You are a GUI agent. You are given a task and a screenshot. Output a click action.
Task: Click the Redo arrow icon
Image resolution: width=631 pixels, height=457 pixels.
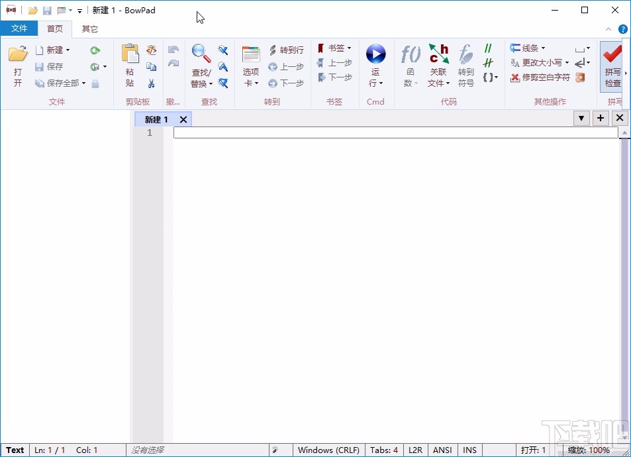click(x=173, y=63)
